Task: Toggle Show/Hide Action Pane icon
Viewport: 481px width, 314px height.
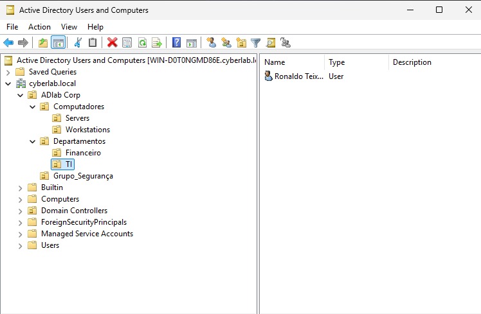Action: pos(192,42)
